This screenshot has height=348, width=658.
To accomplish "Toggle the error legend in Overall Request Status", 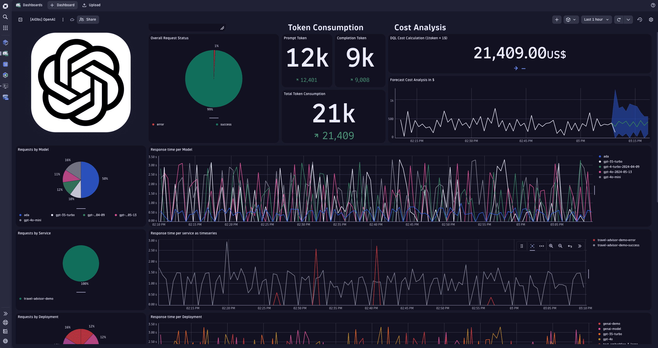I will click(x=158, y=124).
